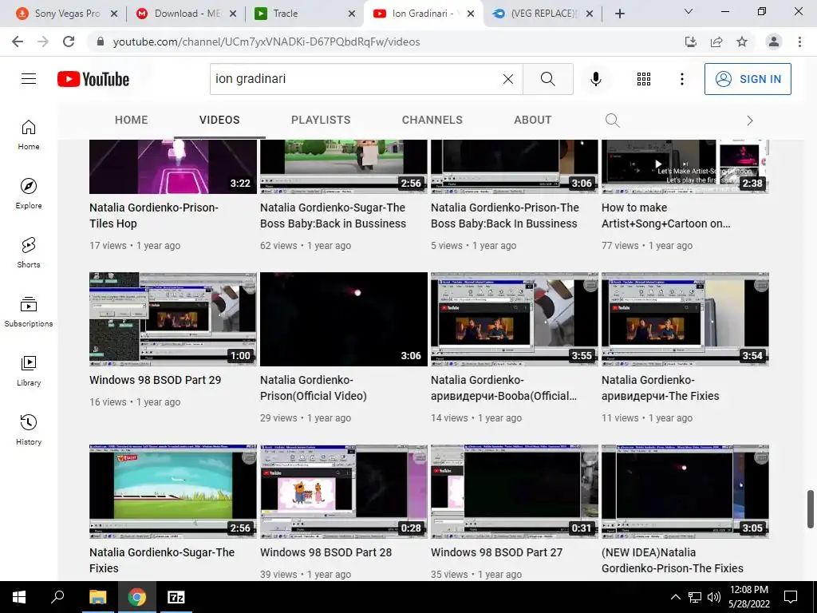
Task: Open Natalia Gordienko-Sugar-The Boss Baby video title
Action: (333, 216)
